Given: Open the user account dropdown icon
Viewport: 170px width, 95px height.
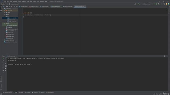Looking at the screenshot, I should coord(135,4).
